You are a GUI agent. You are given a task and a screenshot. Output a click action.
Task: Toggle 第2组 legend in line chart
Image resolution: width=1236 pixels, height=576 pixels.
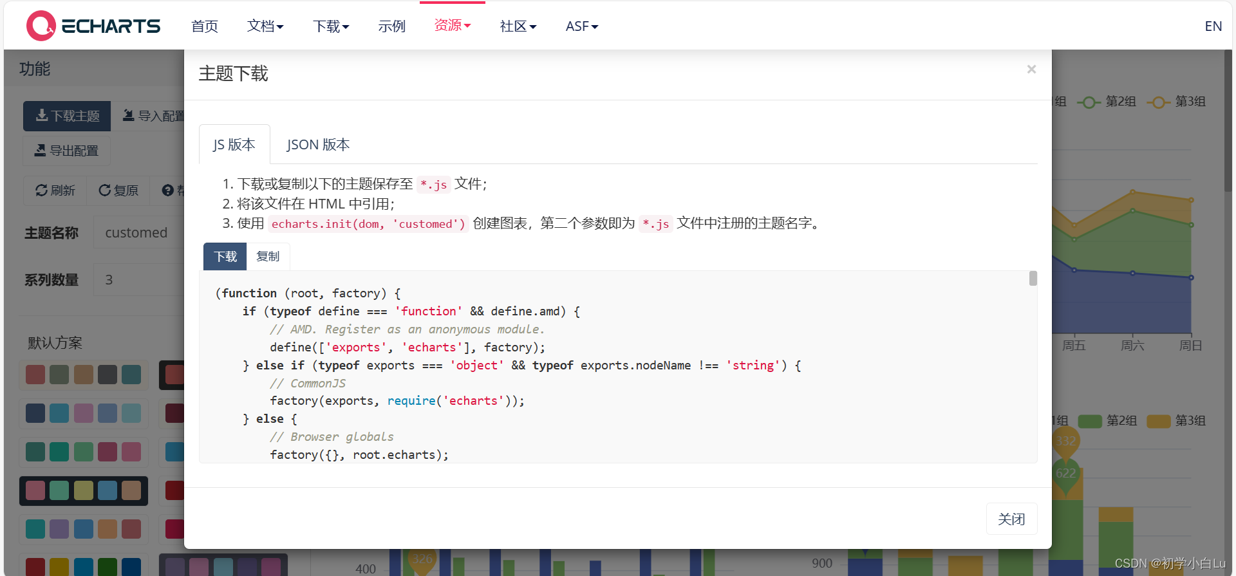[x=1106, y=102]
